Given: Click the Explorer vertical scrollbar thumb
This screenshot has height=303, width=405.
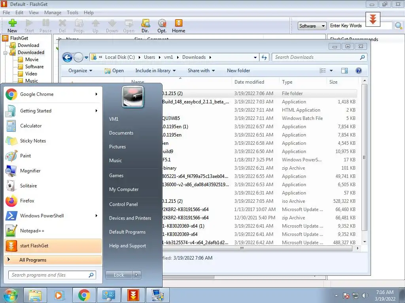Looking at the screenshot, I should tap(364, 157).
